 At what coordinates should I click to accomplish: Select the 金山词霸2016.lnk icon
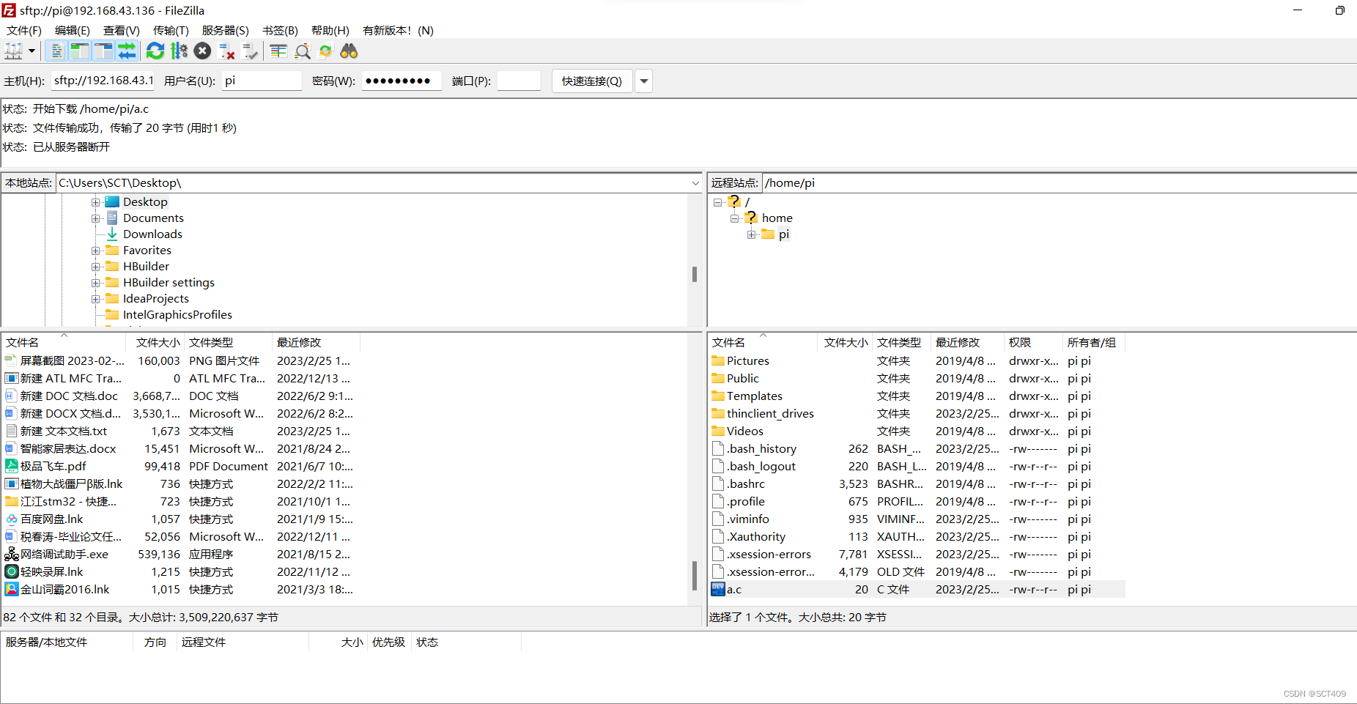12,590
